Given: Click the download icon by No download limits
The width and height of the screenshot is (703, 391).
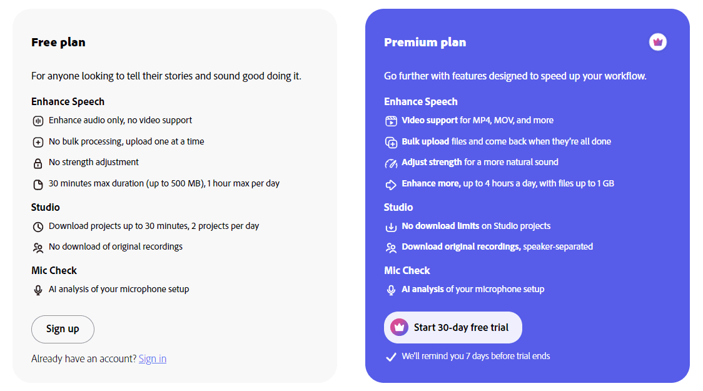Looking at the screenshot, I should click(x=391, y=227).
